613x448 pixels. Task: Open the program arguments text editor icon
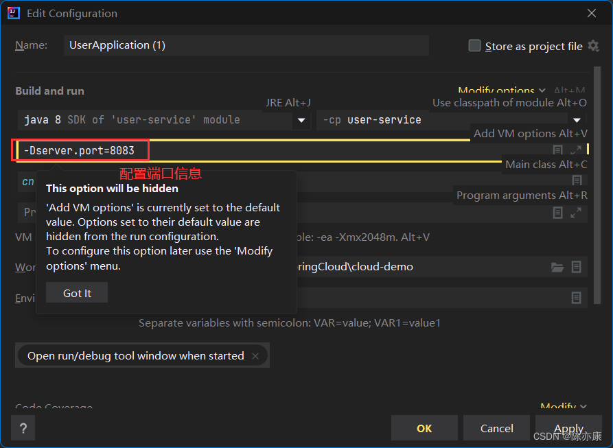coord(557,213)
